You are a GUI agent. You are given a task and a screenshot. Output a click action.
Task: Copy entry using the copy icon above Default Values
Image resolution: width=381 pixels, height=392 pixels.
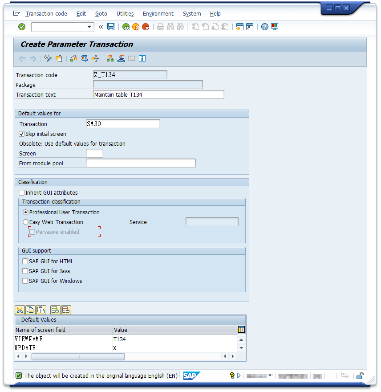pyautogui.click(x=31, y=310)
